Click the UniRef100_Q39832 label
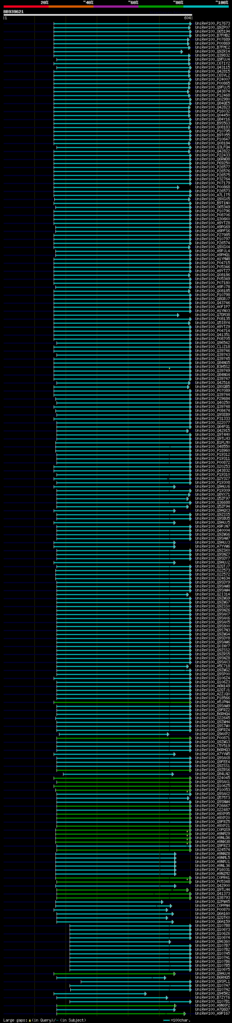Image resolution: width=232 pixels, height=1023 pixels. 212,55
